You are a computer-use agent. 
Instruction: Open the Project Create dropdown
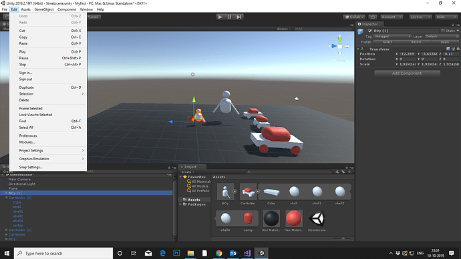[188, 172]
